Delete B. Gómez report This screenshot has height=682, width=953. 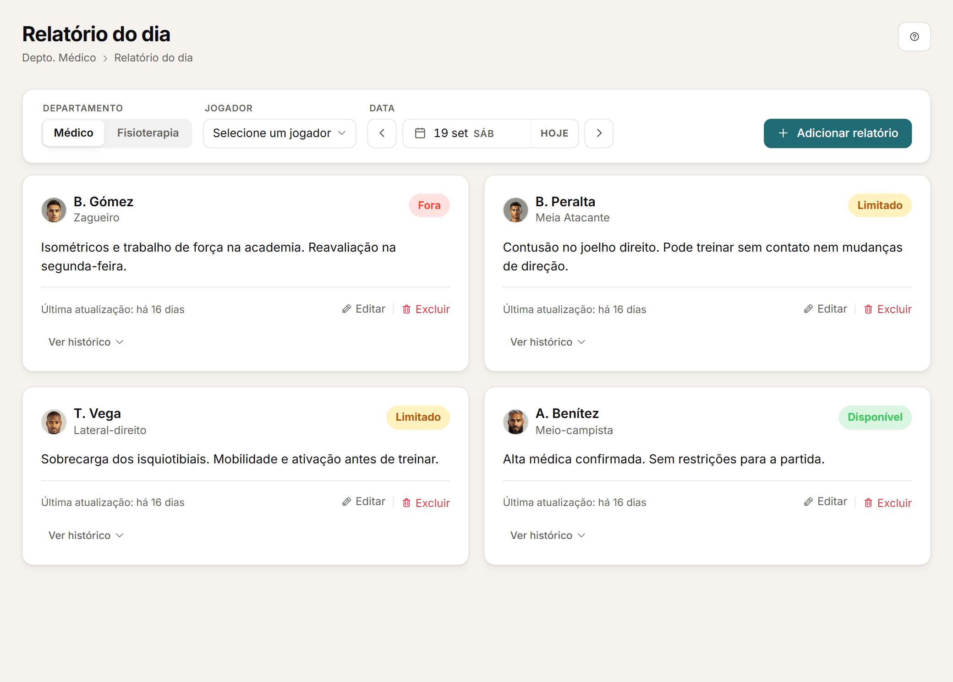click(x=426, y=309)
